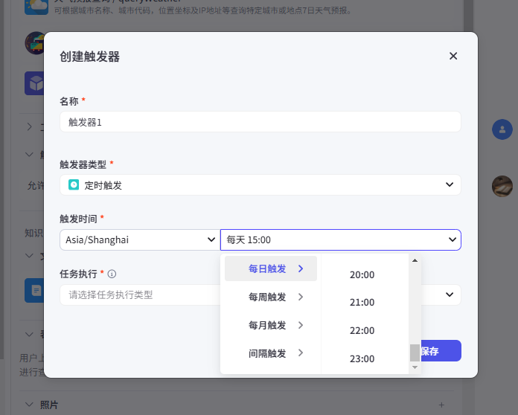Click the 名称 input containing 触发器1
Image resolution: width=518 pixels, height=415 pixels.
[x=260, y=122]
